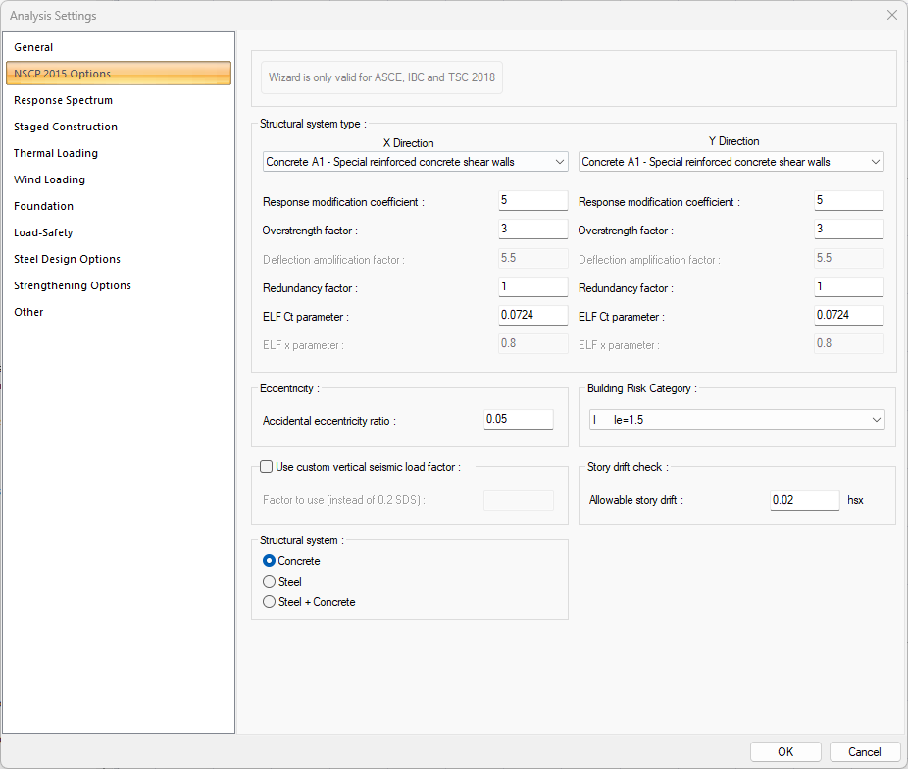
Task: Focus X Direction Response modification coefficient field
Action: pos(532,201)
